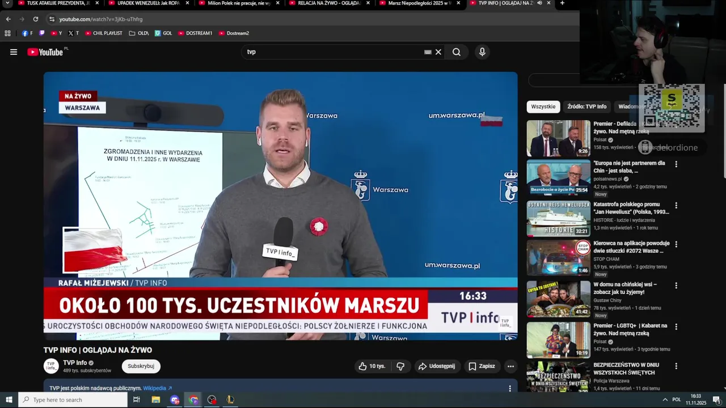
Task: Open the 'GOL' bookmark
Action: [163, 33]
